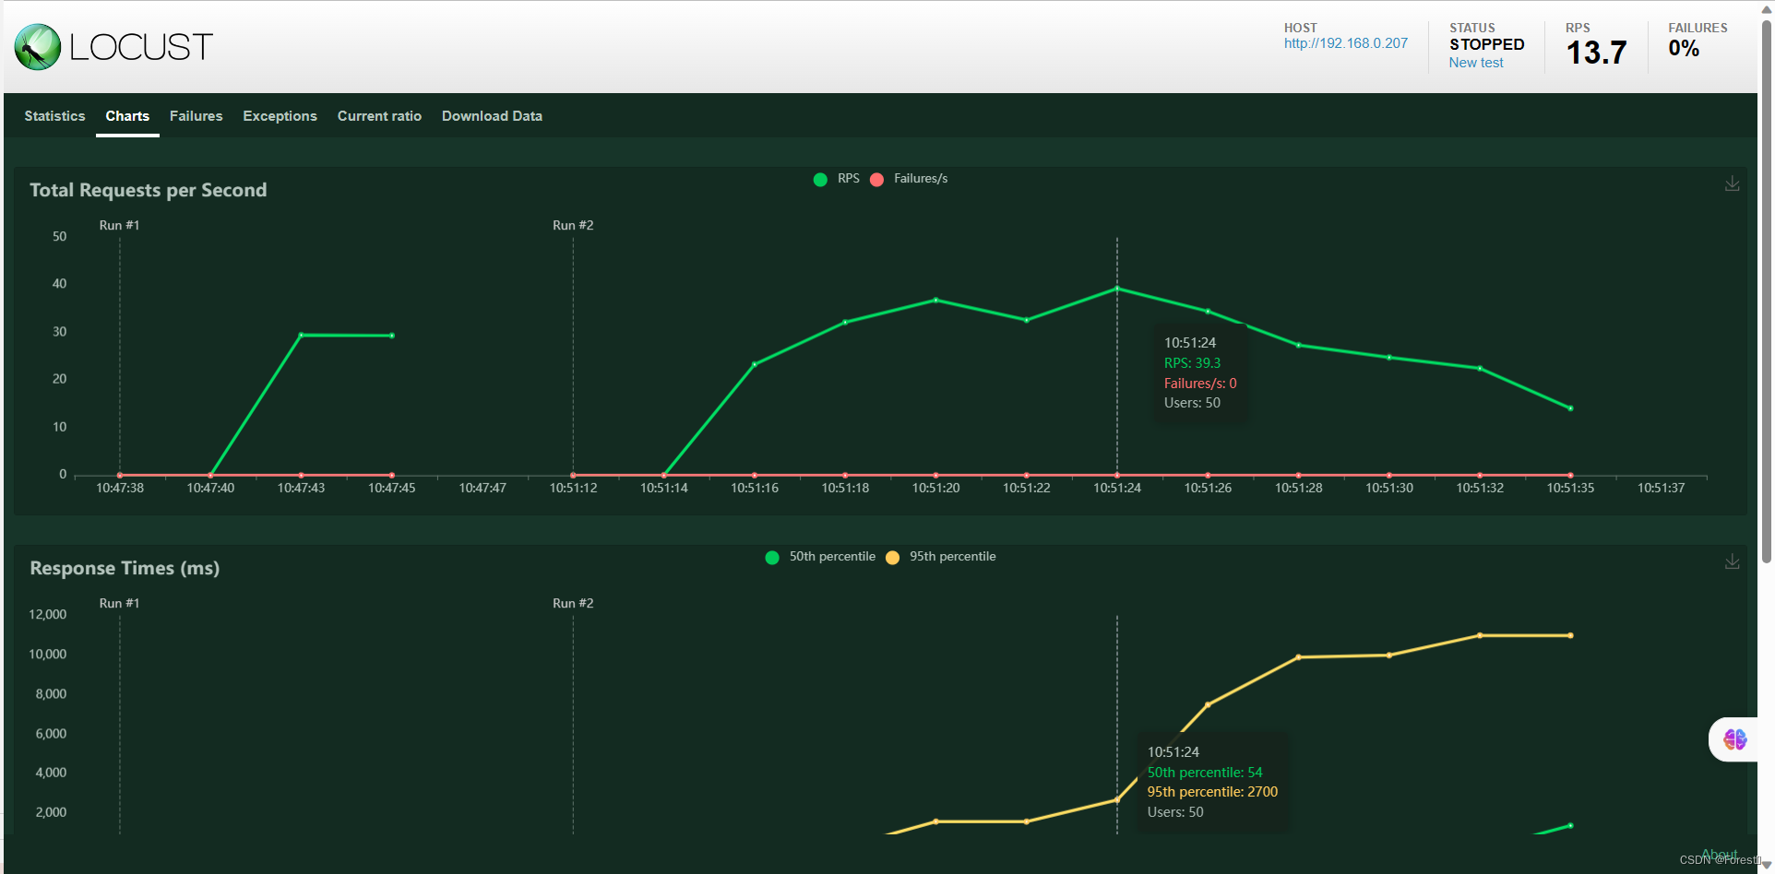Click the RPS data point at 10:51:24
1775x874 pixels.
coord(1117,289)
